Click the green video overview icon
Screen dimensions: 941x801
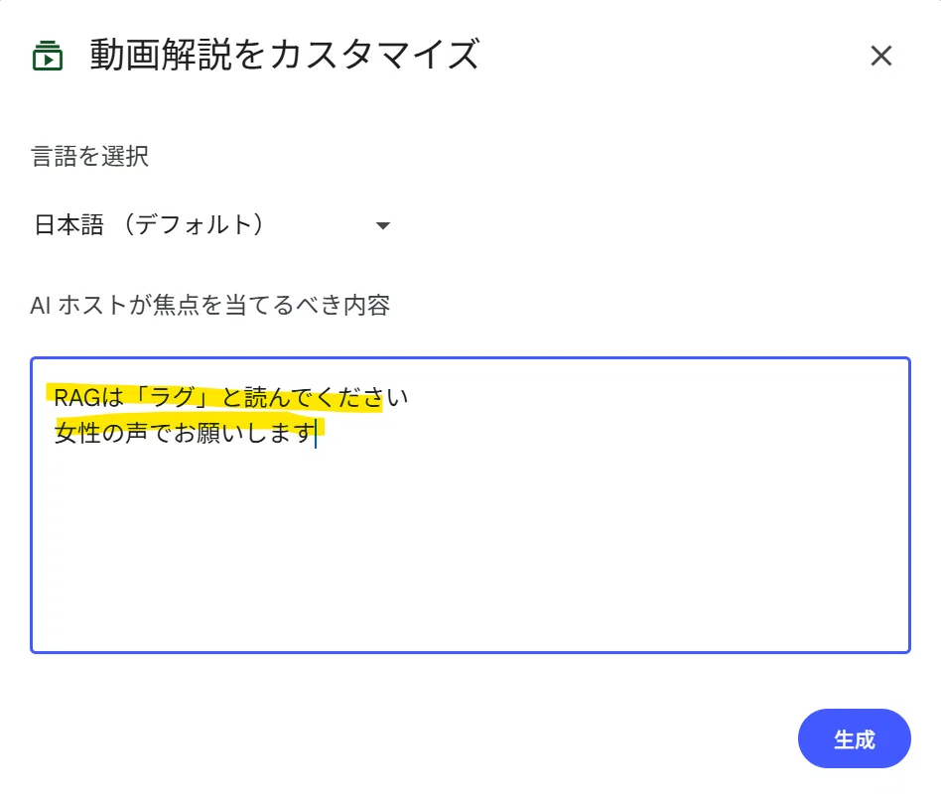[48, 56]
